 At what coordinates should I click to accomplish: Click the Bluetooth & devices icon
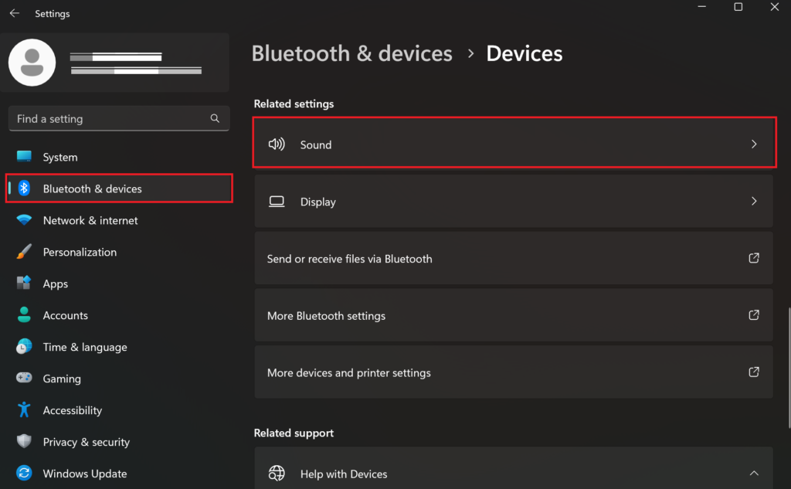click(x=24, y=188)
